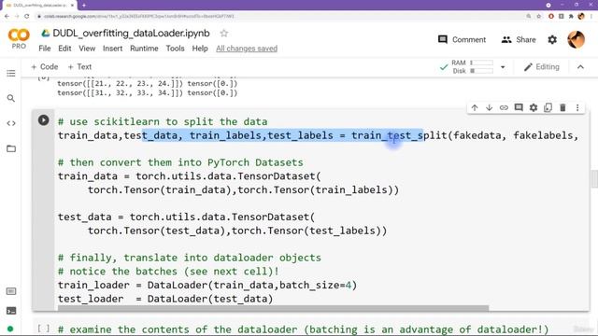Add a comment to this cell
Viewport: 598px width, 336px height.
519,107
